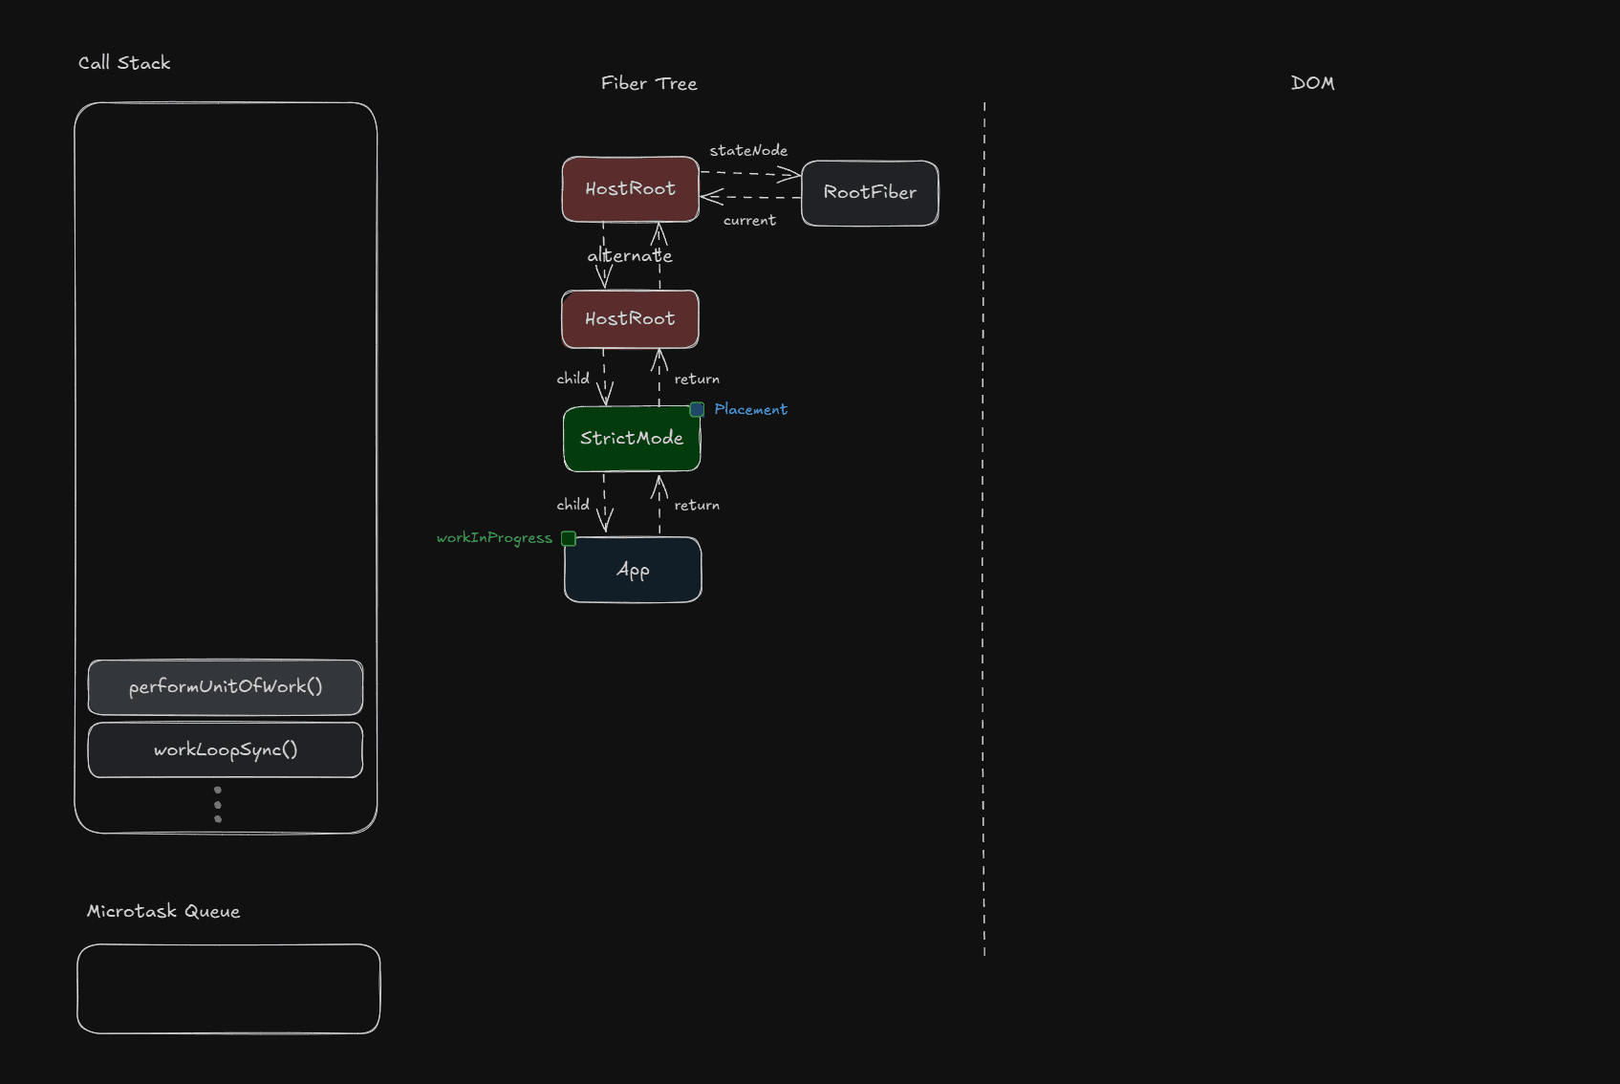
Task: Click the current arrow label
Action: 749,221
